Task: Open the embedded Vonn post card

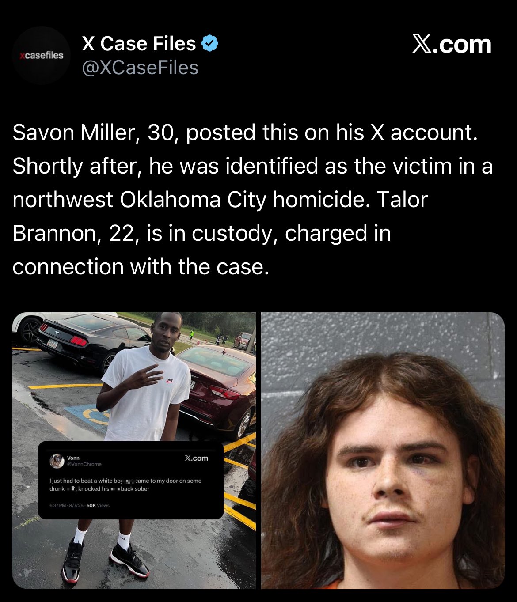Action: (x=131, y=481)
